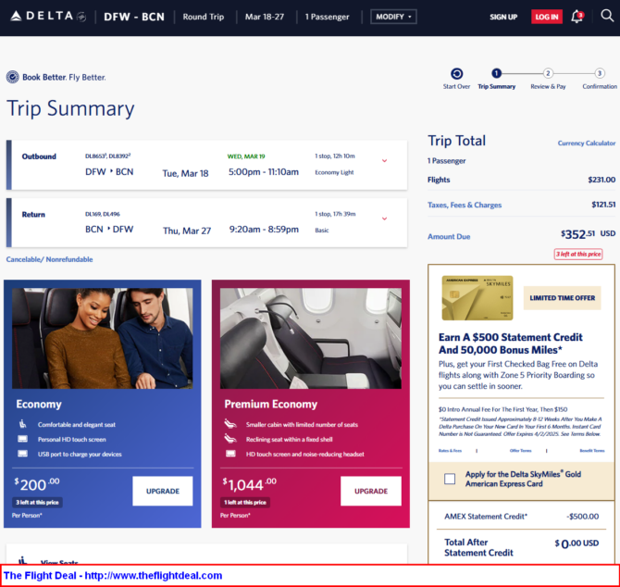Open the MODIFY dropdown

393,17
